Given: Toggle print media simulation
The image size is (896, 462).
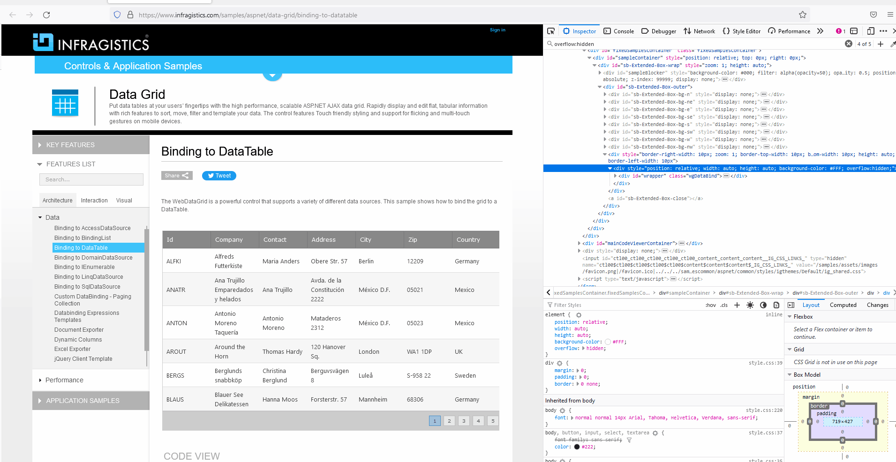Looking at the screenshot, I should [x=776, y=305].
